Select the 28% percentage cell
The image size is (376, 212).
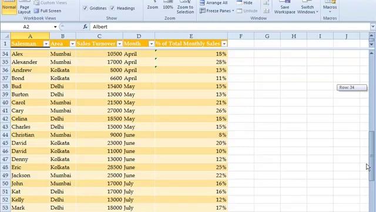coord(191,62)
